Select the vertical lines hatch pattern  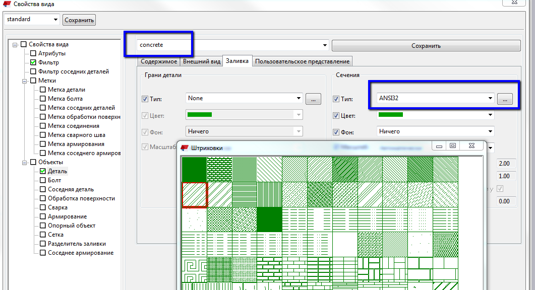point(269,194)
